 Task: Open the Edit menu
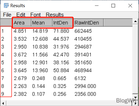click(x=21, y=15)
